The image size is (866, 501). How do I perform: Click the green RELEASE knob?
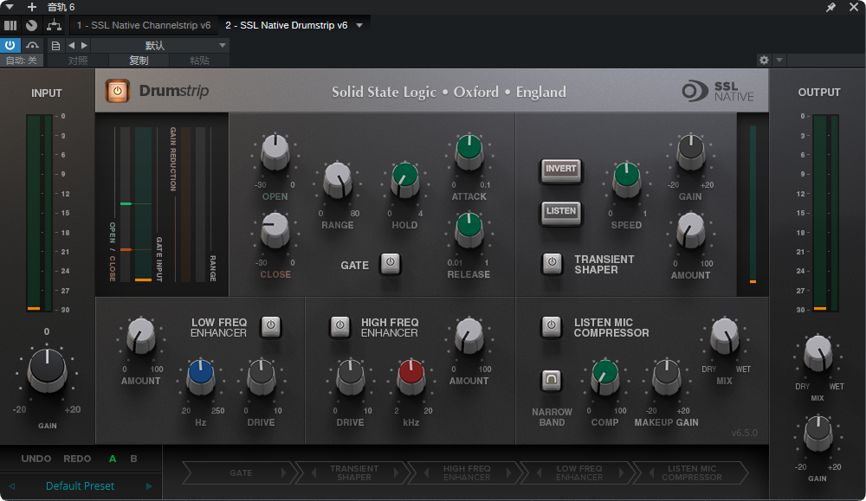click(x=469, y=229)
